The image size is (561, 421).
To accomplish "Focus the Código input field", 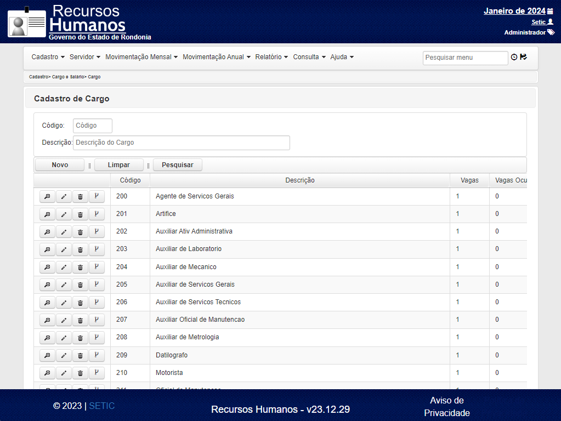I will (93, 126).
